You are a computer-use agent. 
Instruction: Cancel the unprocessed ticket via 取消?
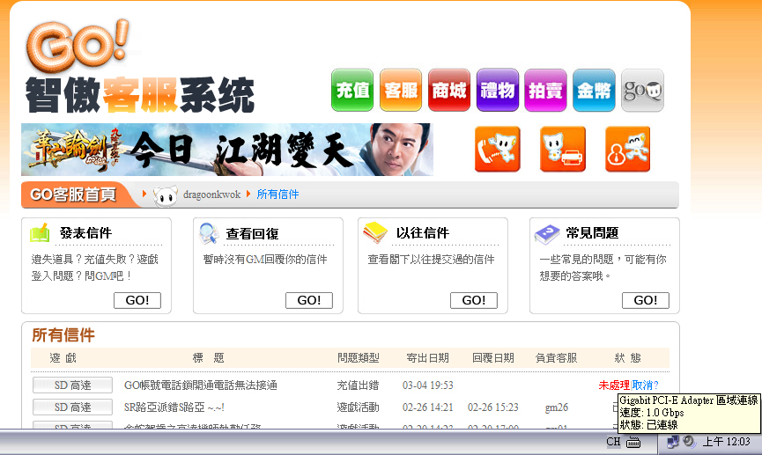(645, 385)
